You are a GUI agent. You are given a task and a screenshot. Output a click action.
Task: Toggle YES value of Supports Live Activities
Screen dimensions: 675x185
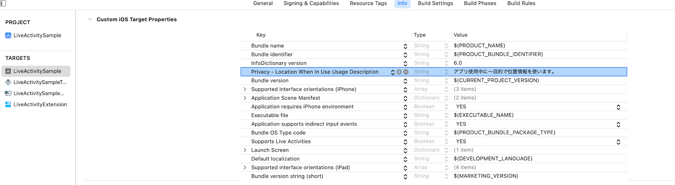pos(618,142)
